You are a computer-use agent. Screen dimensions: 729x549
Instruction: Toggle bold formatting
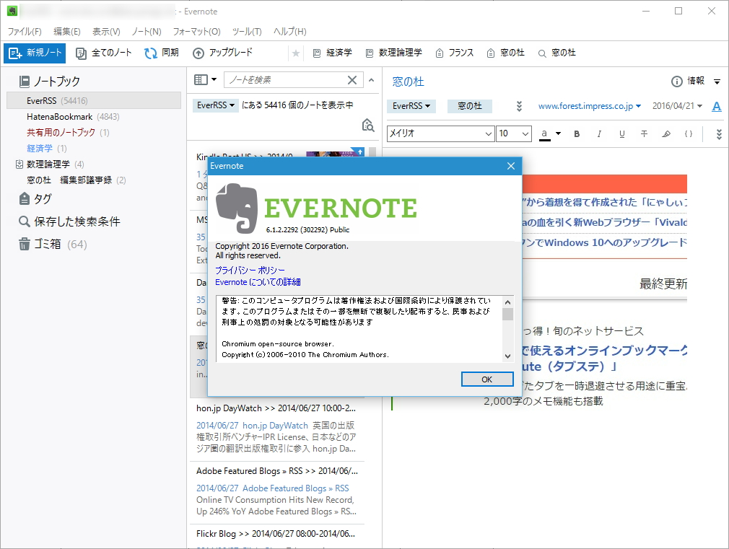point(577,134)
